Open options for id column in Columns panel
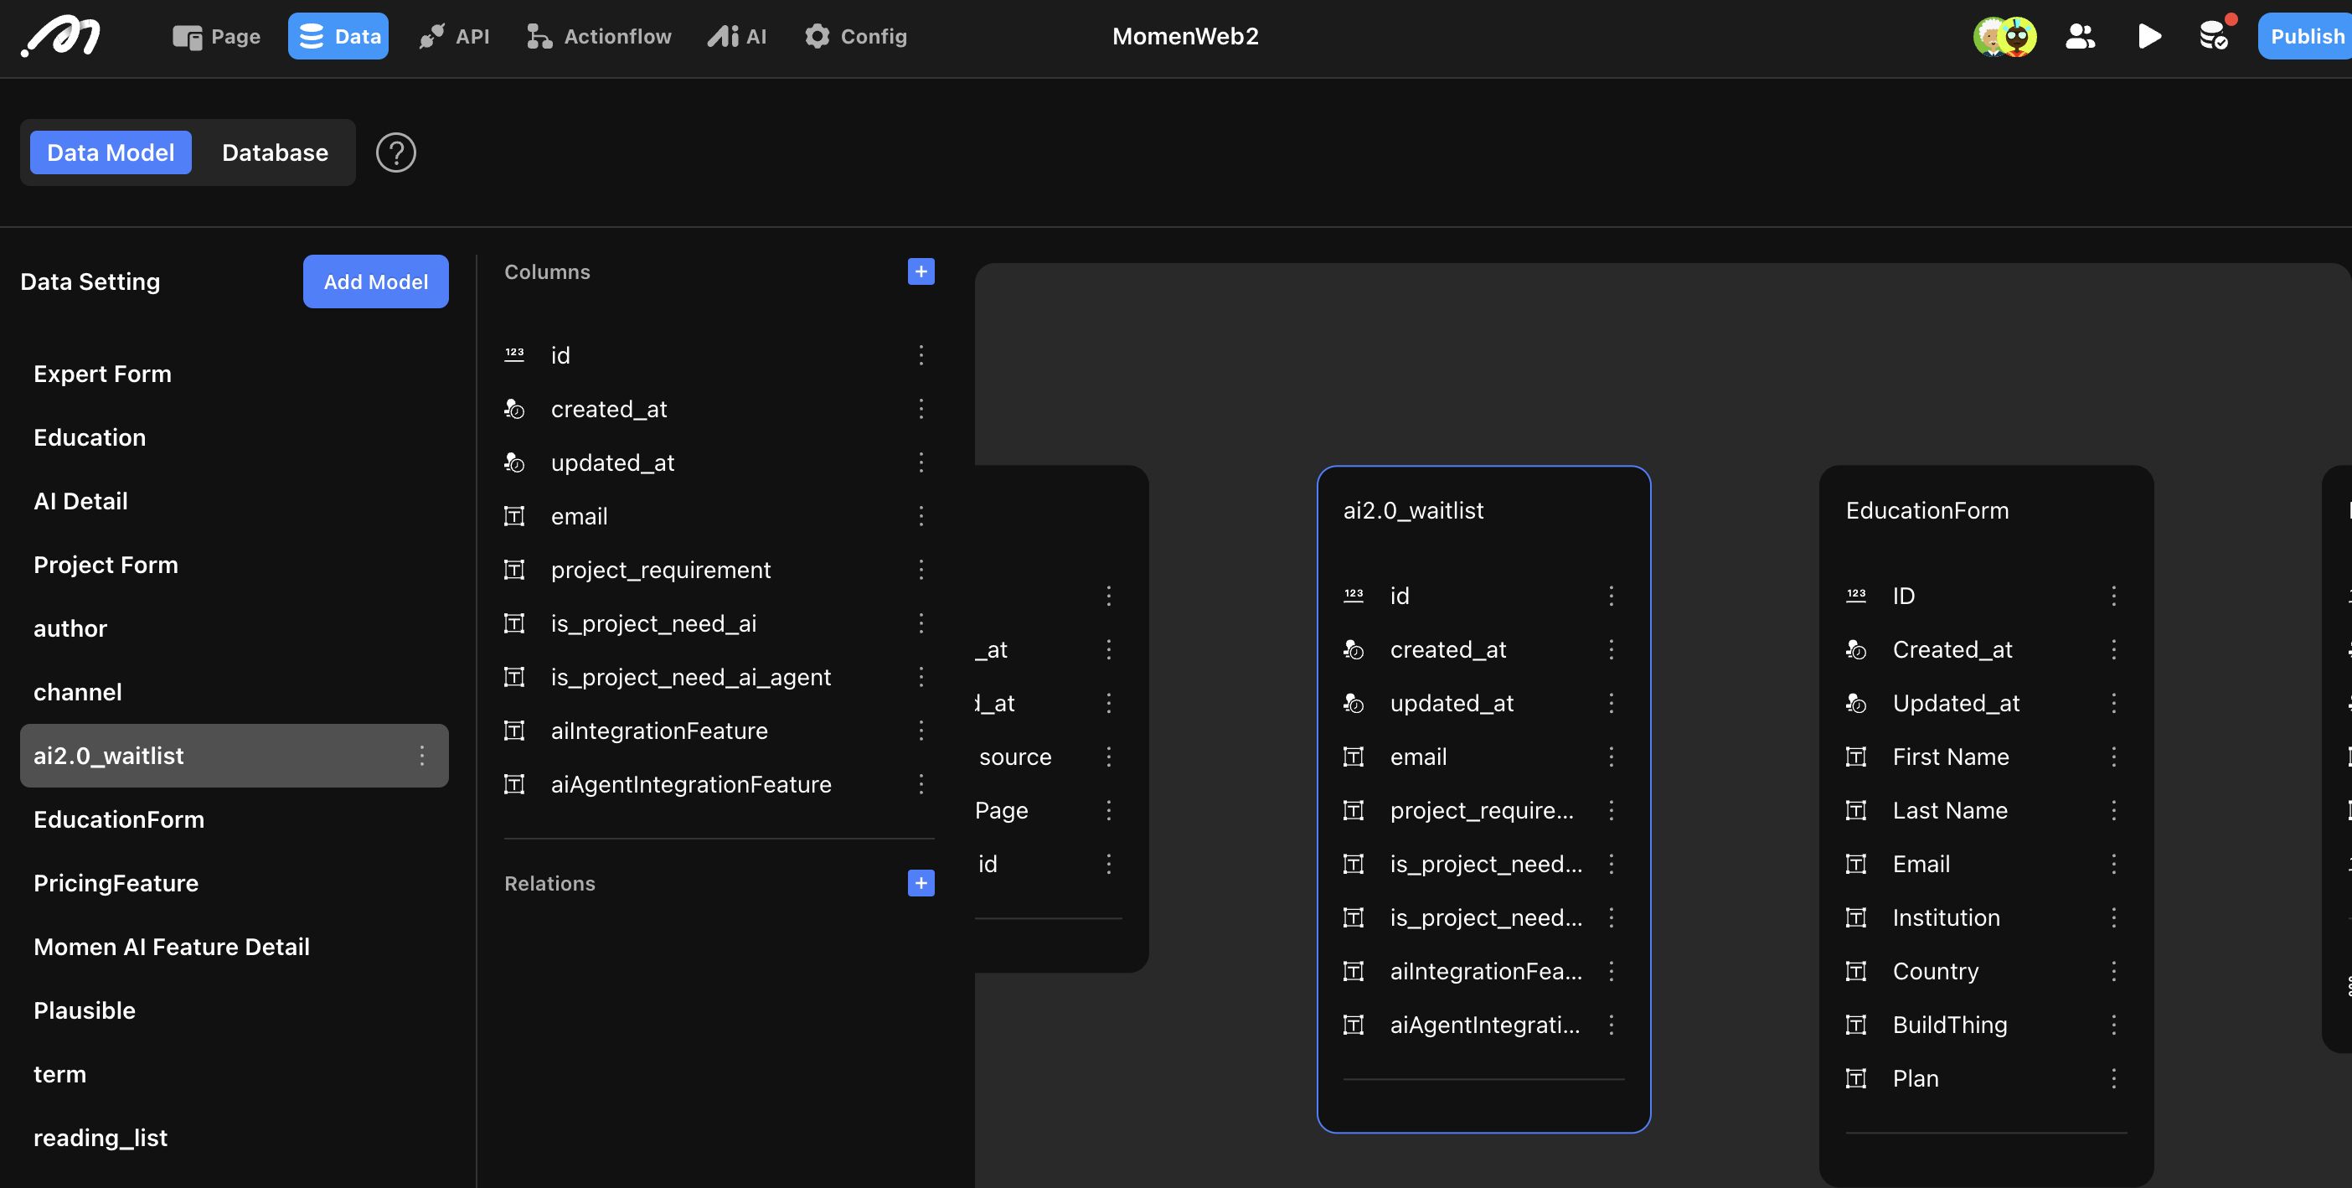The width and height of the screenshot is (2352, 1188). (x=921, y=355)
